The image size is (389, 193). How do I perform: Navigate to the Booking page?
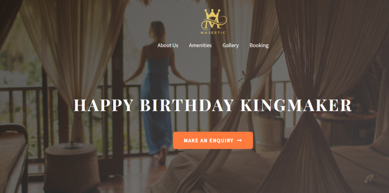[259, 45]
